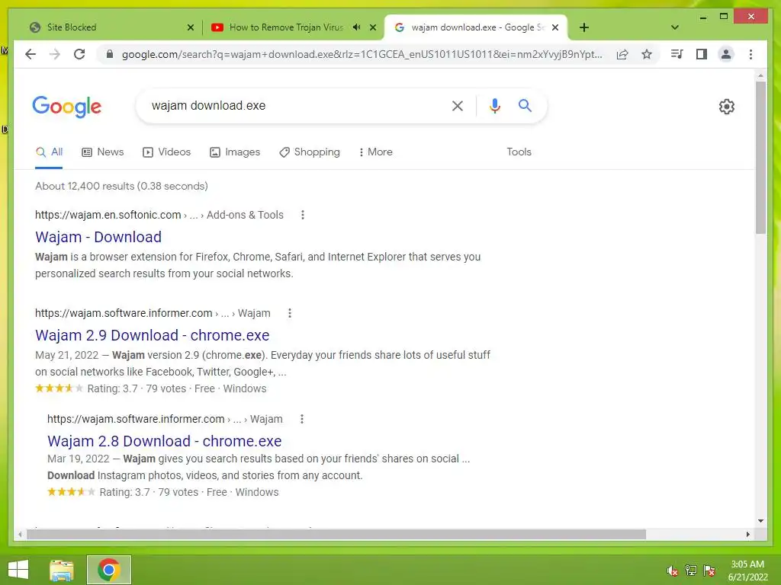Clear the search box with the X
Screen dimensions: 781x585
458,105
